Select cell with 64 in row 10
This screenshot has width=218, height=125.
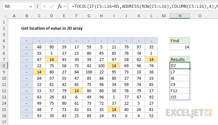[39, 78]
